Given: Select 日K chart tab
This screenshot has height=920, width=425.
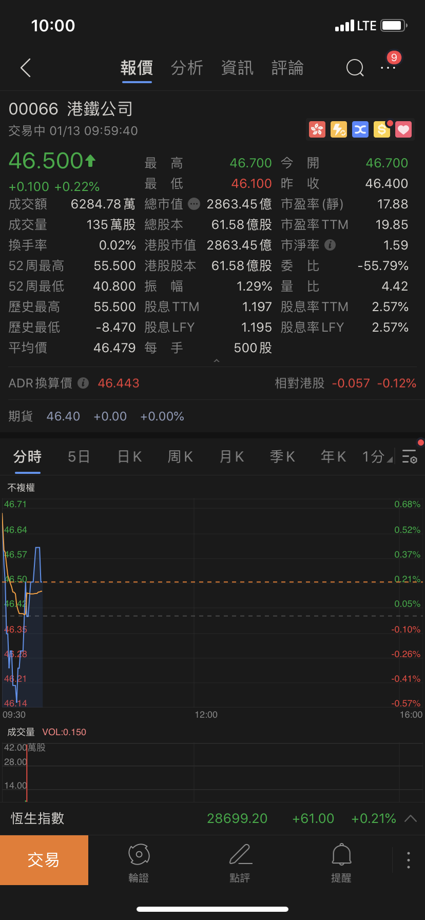Looking at the screenshot, I should click(129, 456).
